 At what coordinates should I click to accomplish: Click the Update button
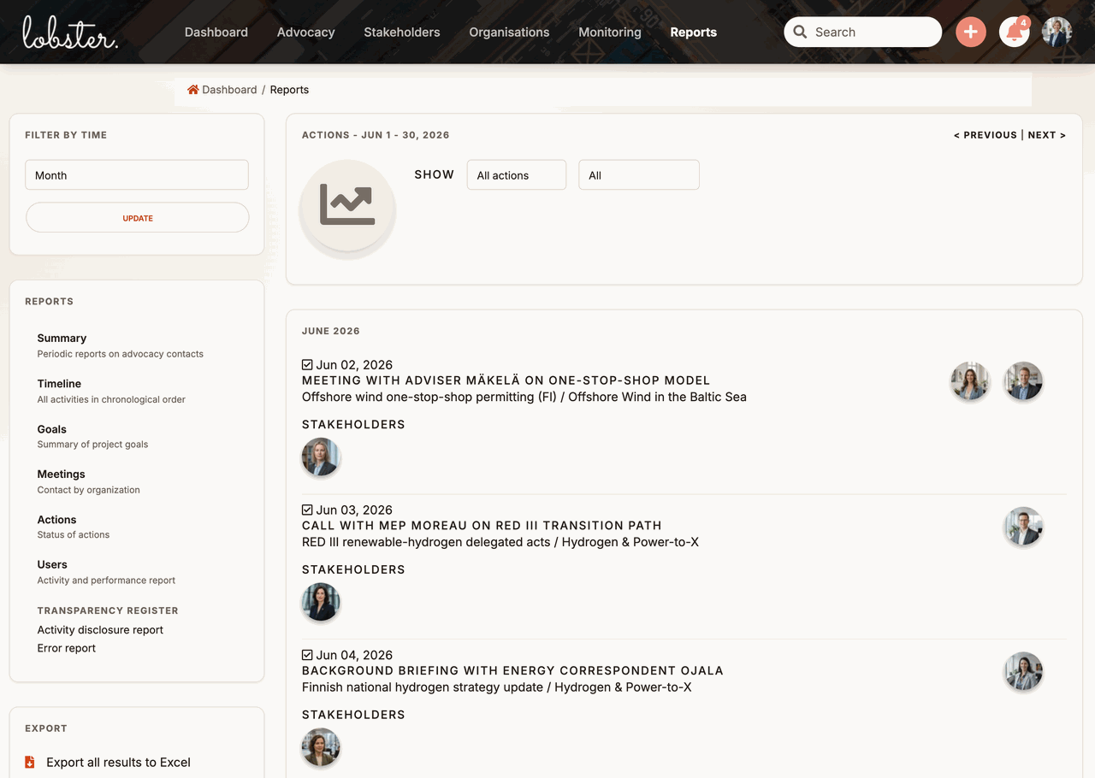[x=137, y=218]
